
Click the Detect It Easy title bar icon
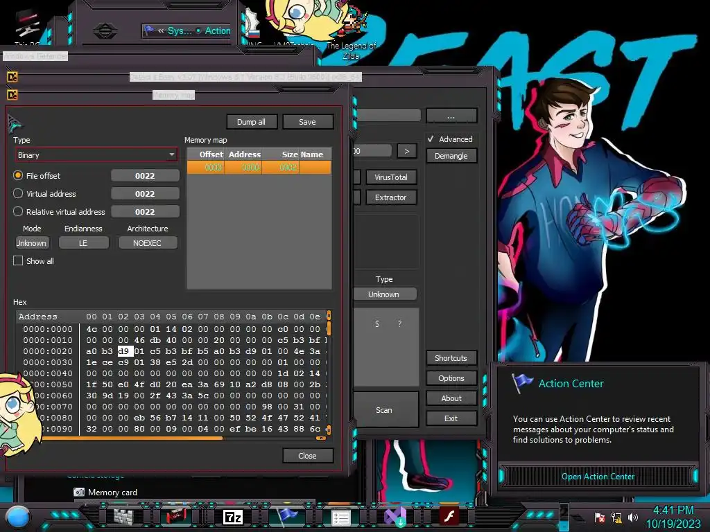(12, 77)
